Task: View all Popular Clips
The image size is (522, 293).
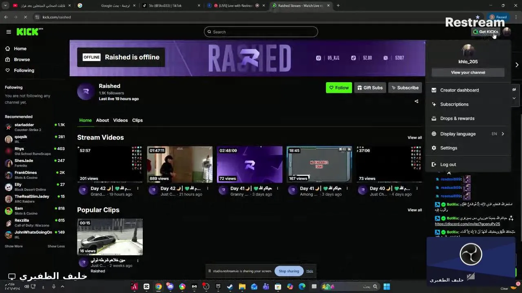Action: point(415,210)
